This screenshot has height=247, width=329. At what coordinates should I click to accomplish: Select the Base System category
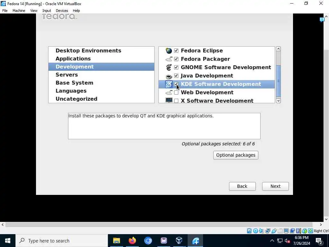tap(101, 83)
